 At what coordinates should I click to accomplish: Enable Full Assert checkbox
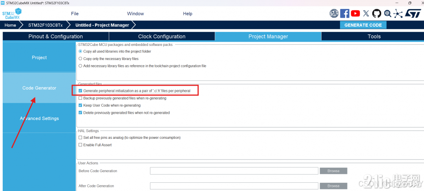point(80,145)
